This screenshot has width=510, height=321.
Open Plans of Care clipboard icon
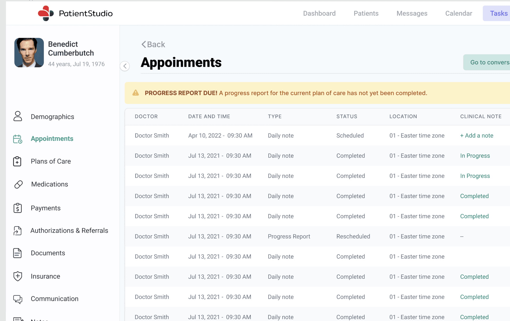17,161
